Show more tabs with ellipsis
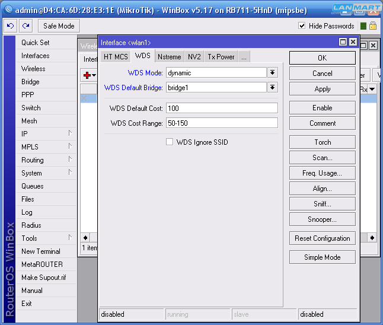383x325 pixels. point(244,57)
